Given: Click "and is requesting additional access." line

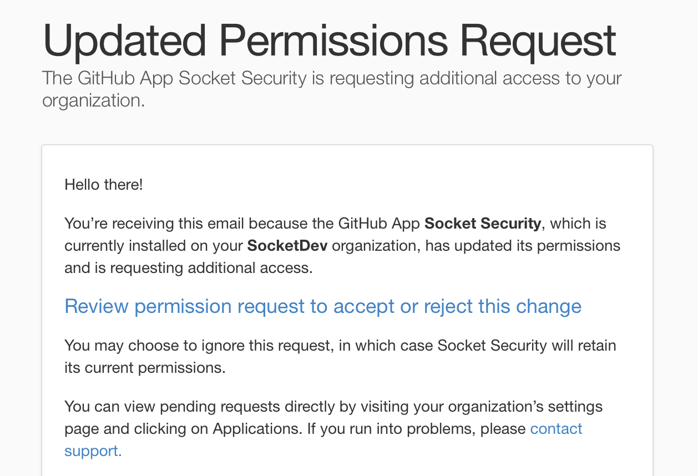Looking at the screenshot, I should [189, 267].
